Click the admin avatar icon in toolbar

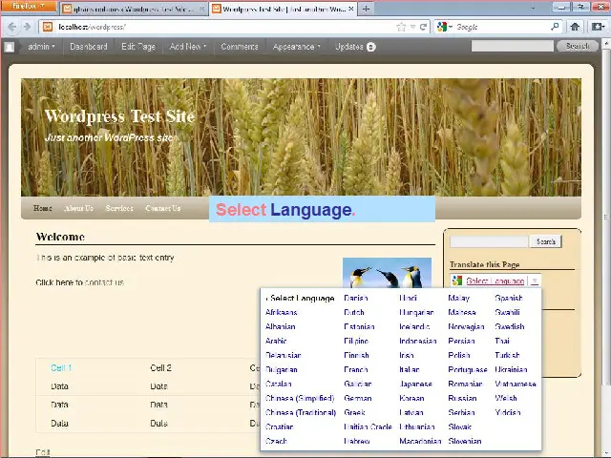pos(10,47)
